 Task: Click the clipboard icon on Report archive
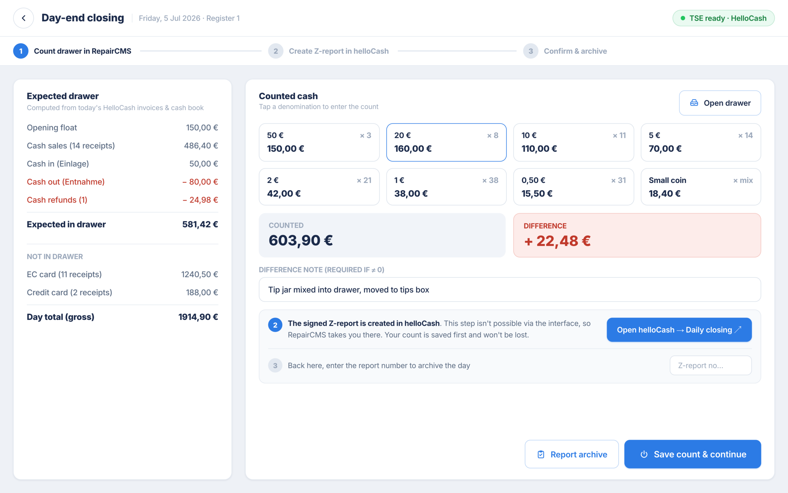[541, 454]
